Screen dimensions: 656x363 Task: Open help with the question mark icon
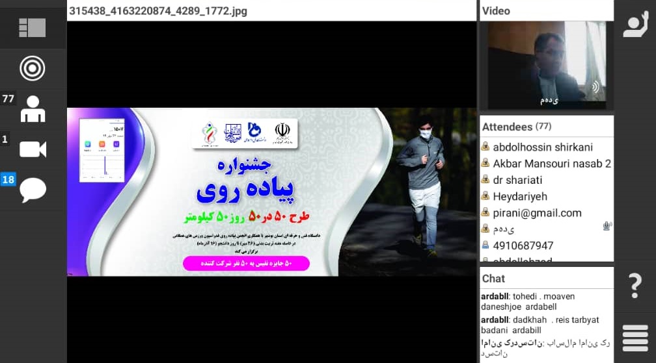(635, 286)
